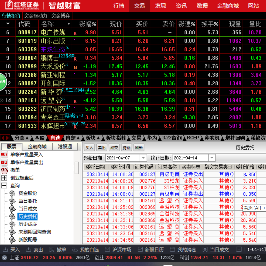The height and width of the screenshot is (266, 266).
Task: Click the hand icon for 撤单
Action: pyautogui.click(x=4, y=170)
